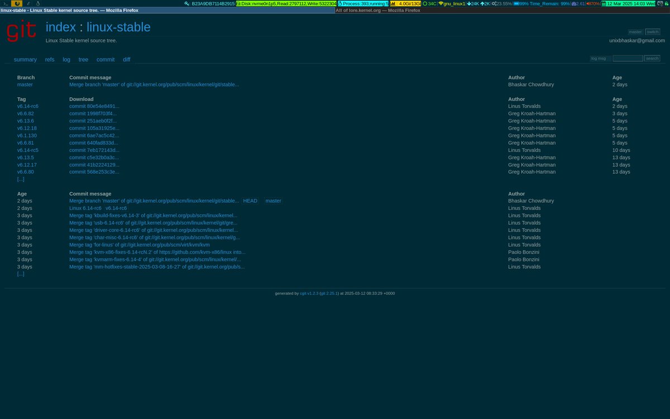Open the diff tab

point(127,59)
